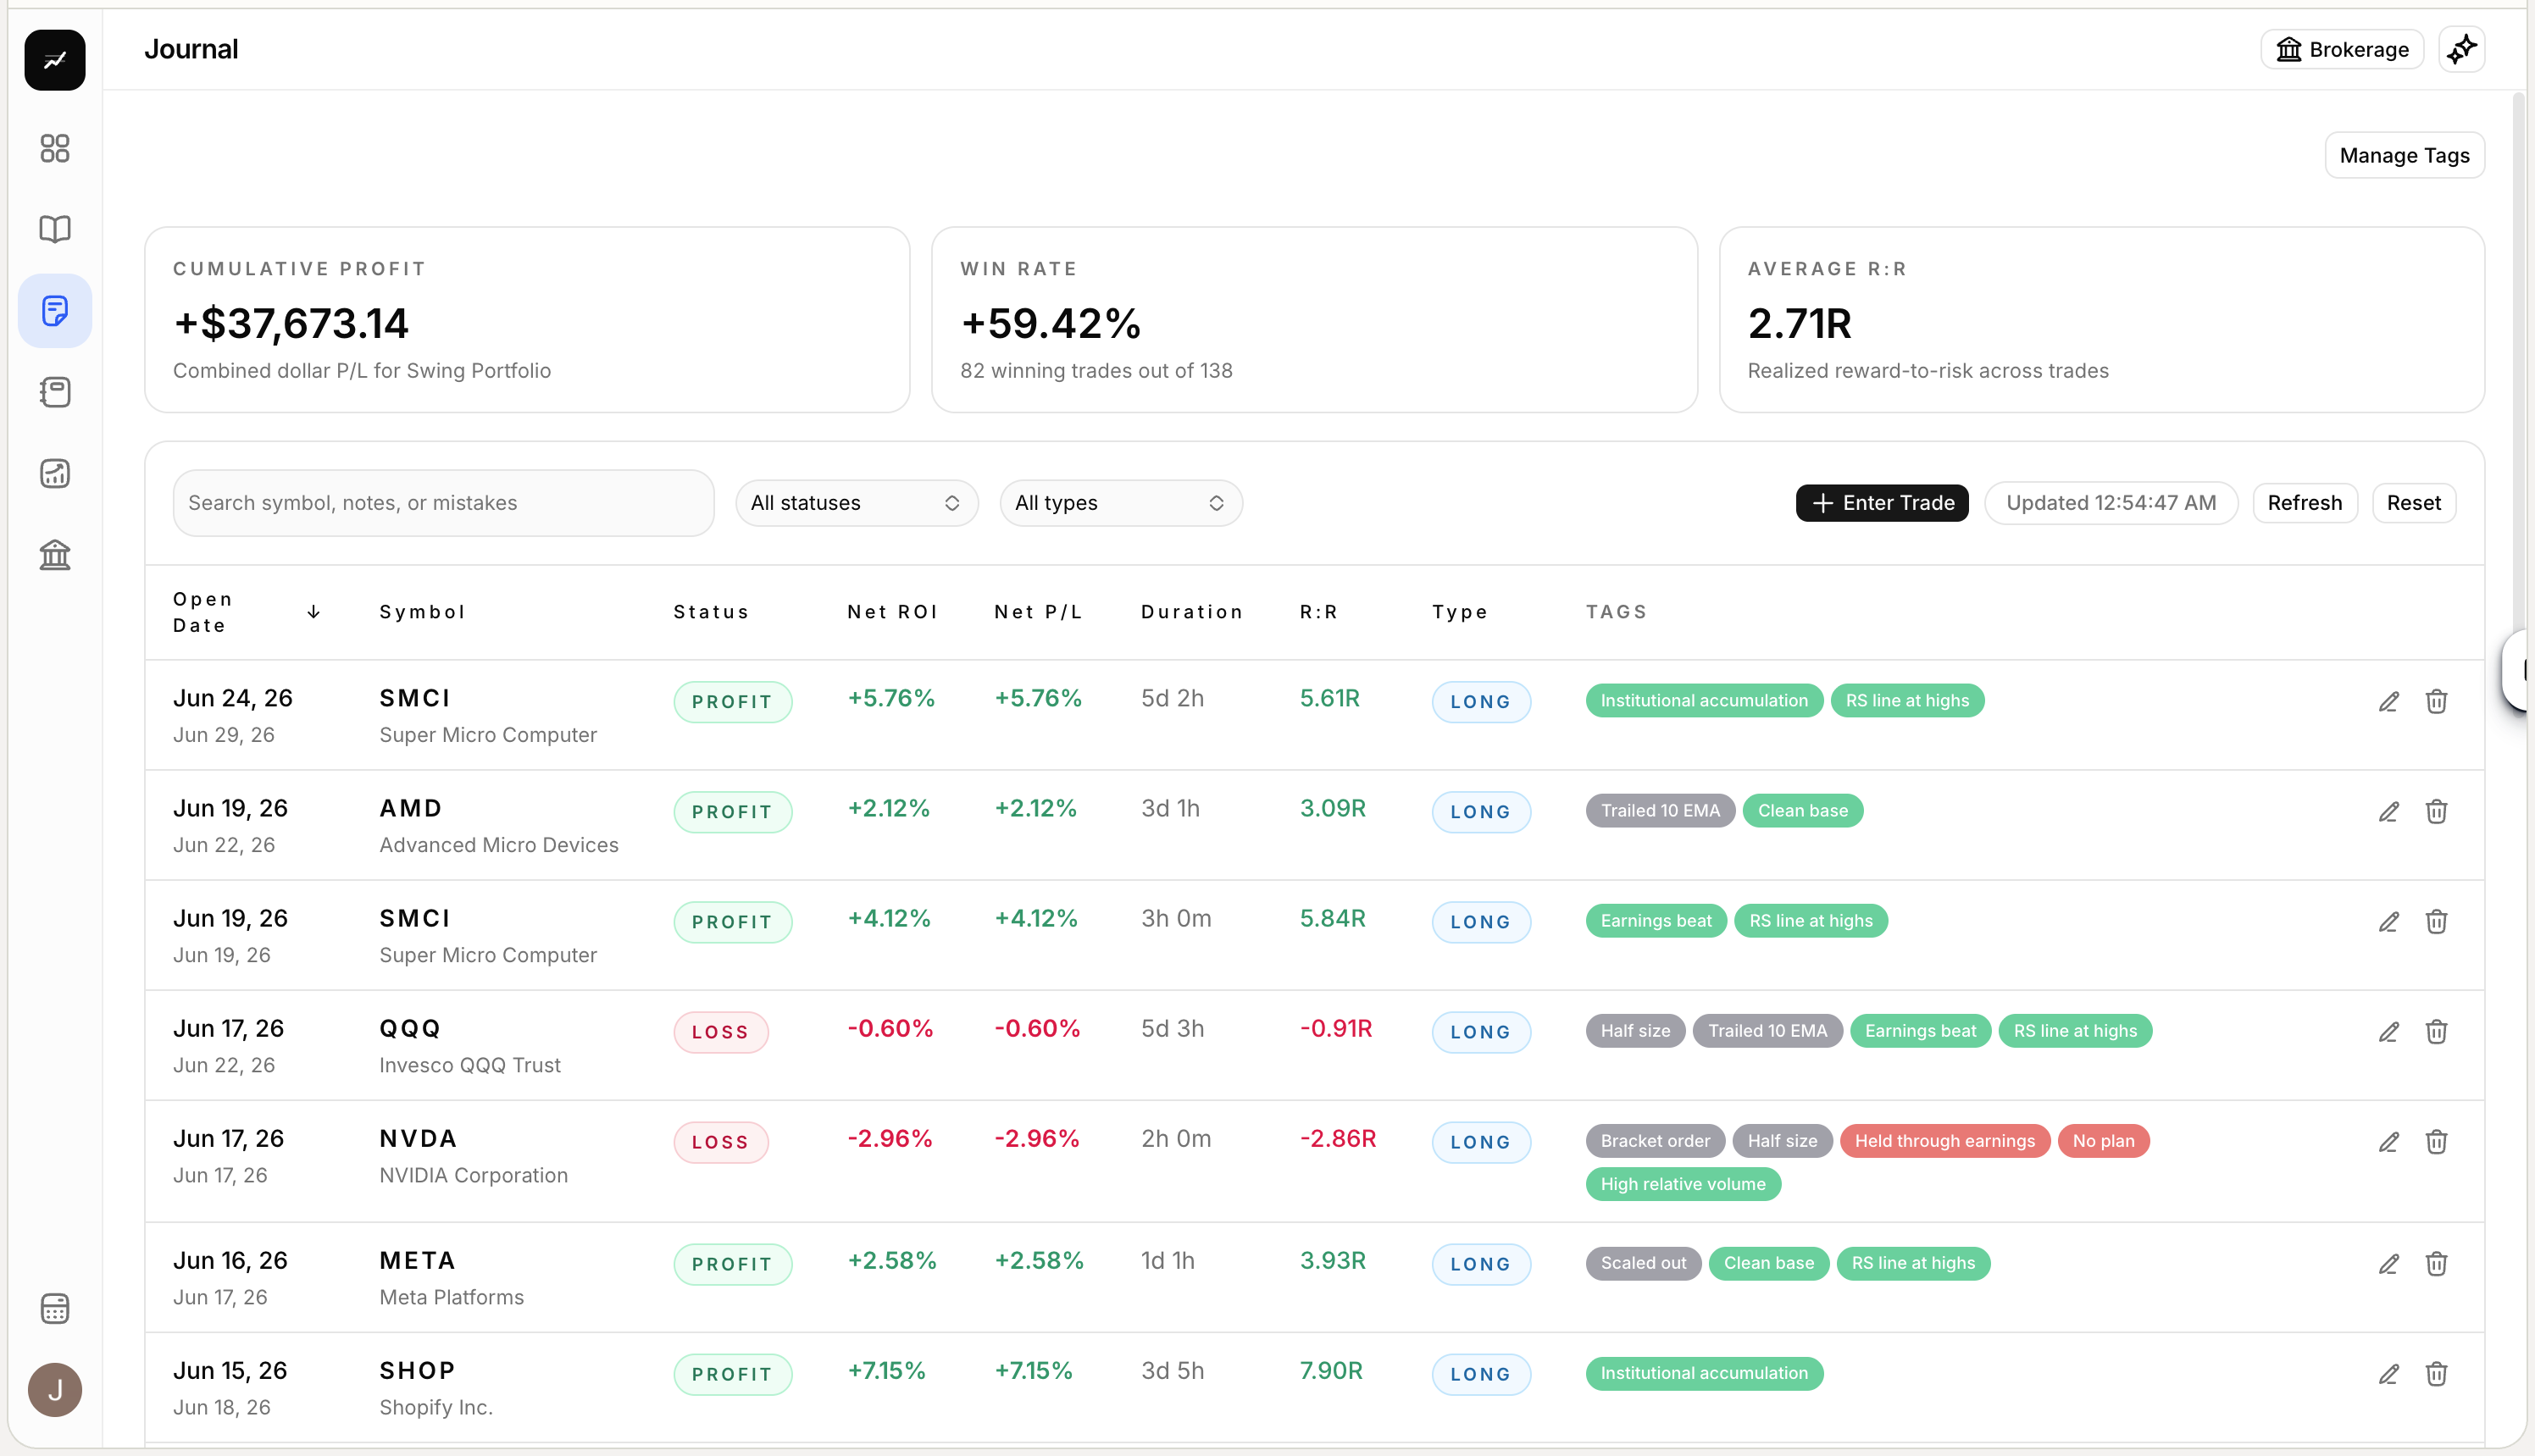This screenshot has width=2535, height=1456.
Task: Open the open-book icon in sidebar
Action: pos(55,230)
